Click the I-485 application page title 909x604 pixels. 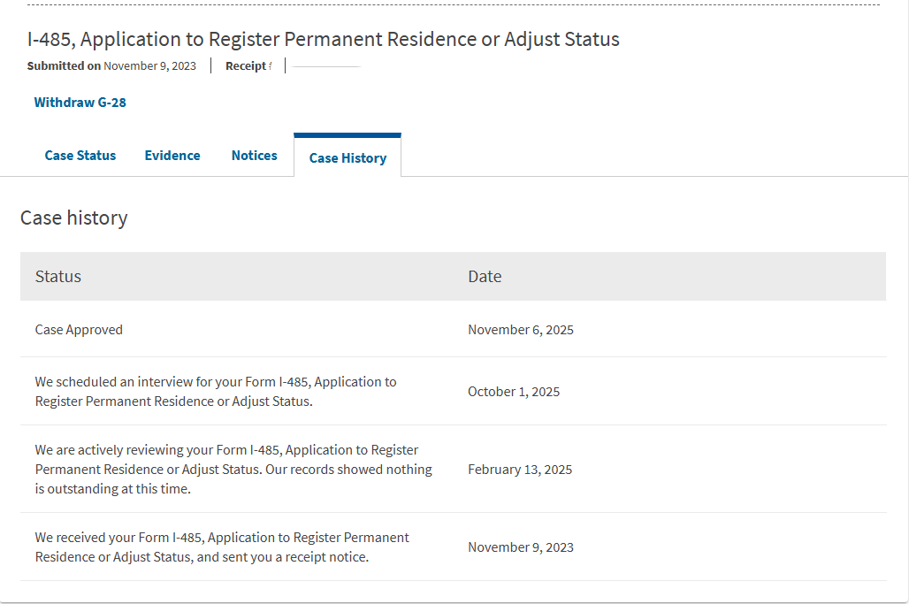pyautogui.click(x=323, y=39)
